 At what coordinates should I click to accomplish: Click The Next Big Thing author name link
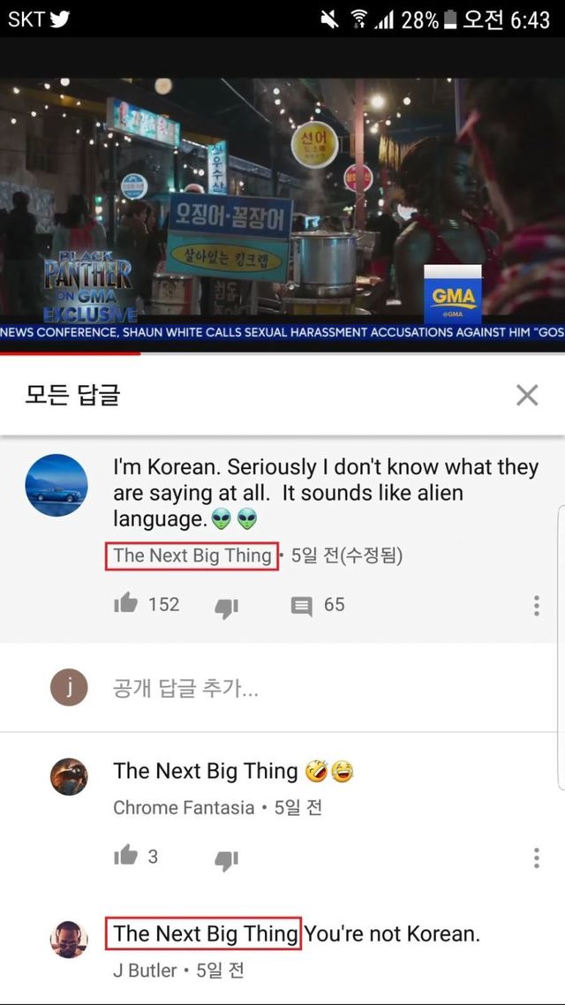(x=192, y=555)
